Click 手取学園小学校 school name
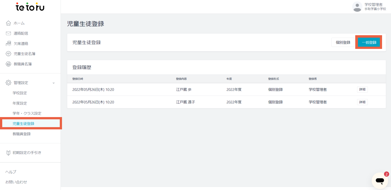Viewport: 391px width, 190px height. (x=375, y=9)
